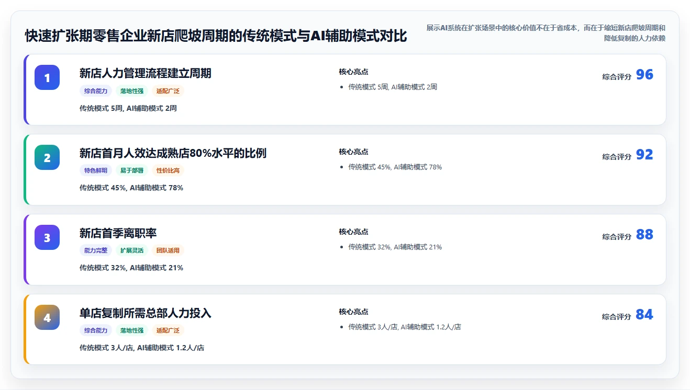Image resolution: width=690 pixels, height=390 pixels.
Task: Select the 性价比高 tag
Action: tap(168, 170)
